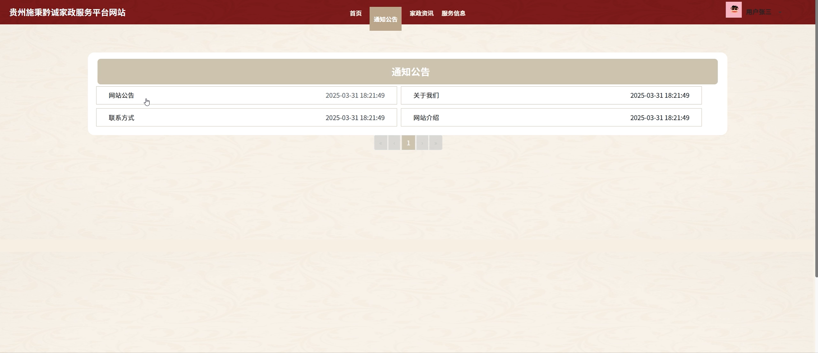Open the 网站介绍 notice
This screenshot has height=353, width=818.
[x=426, y=118]
